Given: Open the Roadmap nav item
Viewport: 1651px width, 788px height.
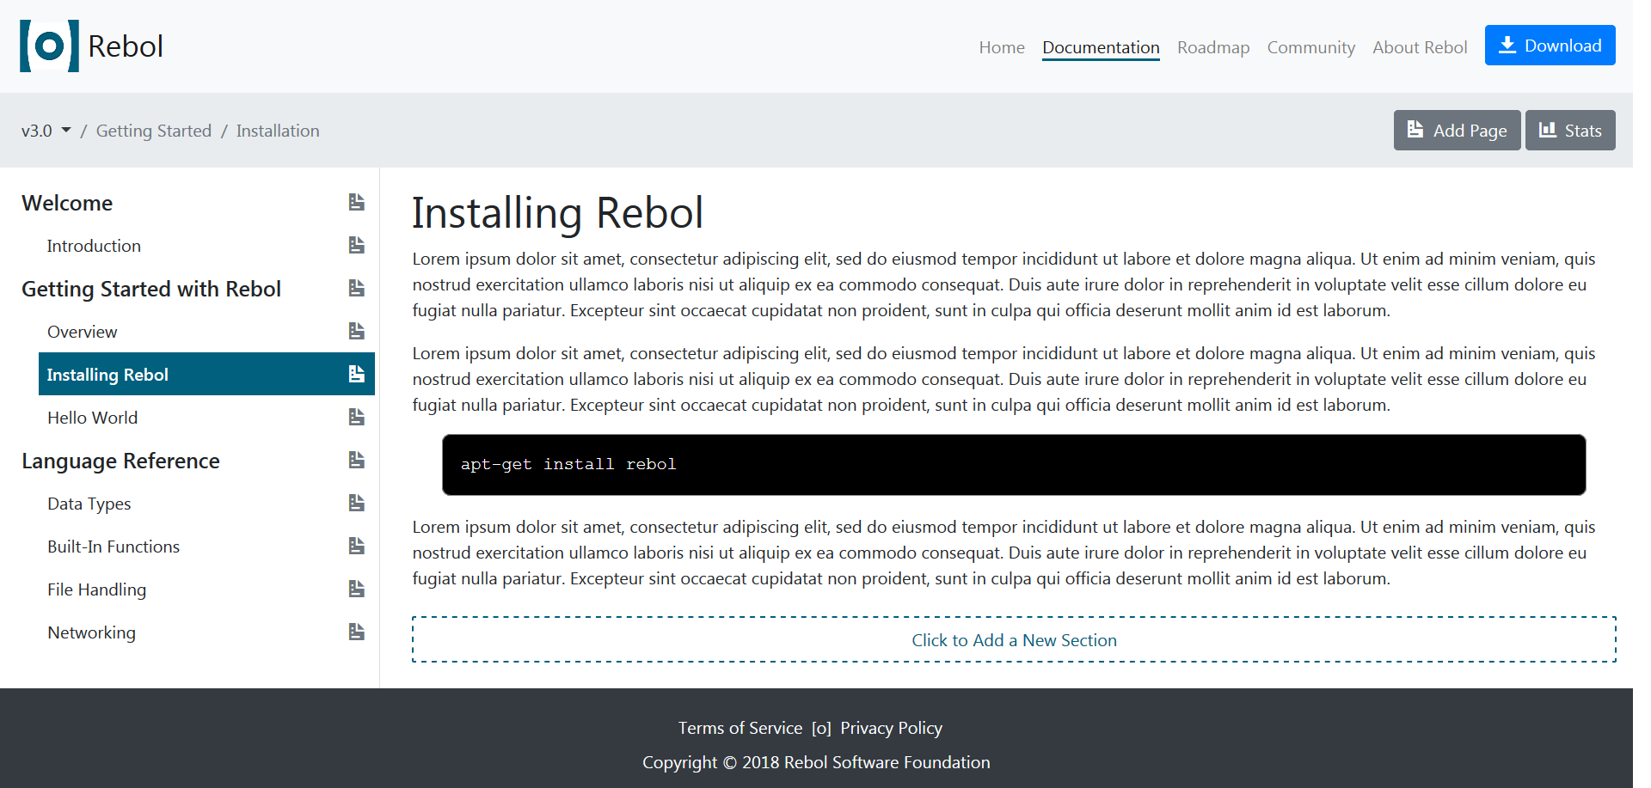Looking at the screenshot, I should (x=1213, y=47).
